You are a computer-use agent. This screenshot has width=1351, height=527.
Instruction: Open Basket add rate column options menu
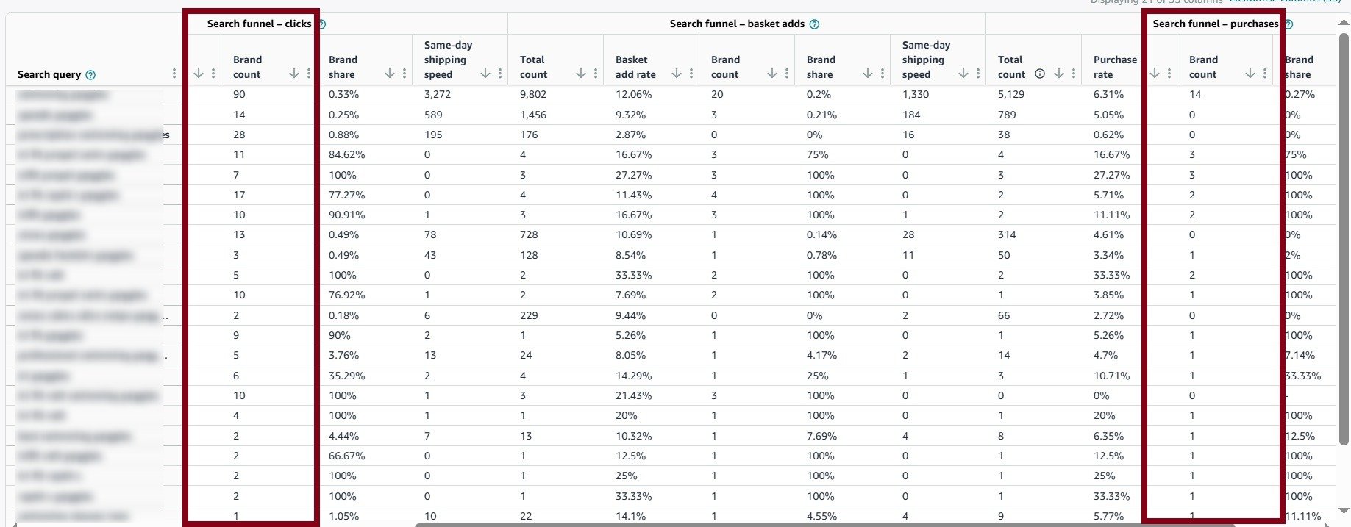point(691,74)
